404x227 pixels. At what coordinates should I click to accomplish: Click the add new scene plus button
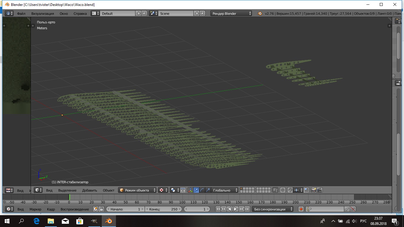click(x=197, y=14)
